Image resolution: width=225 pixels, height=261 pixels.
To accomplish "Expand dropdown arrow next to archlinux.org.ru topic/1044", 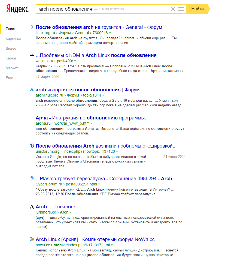I will click(x=103, y=95).
